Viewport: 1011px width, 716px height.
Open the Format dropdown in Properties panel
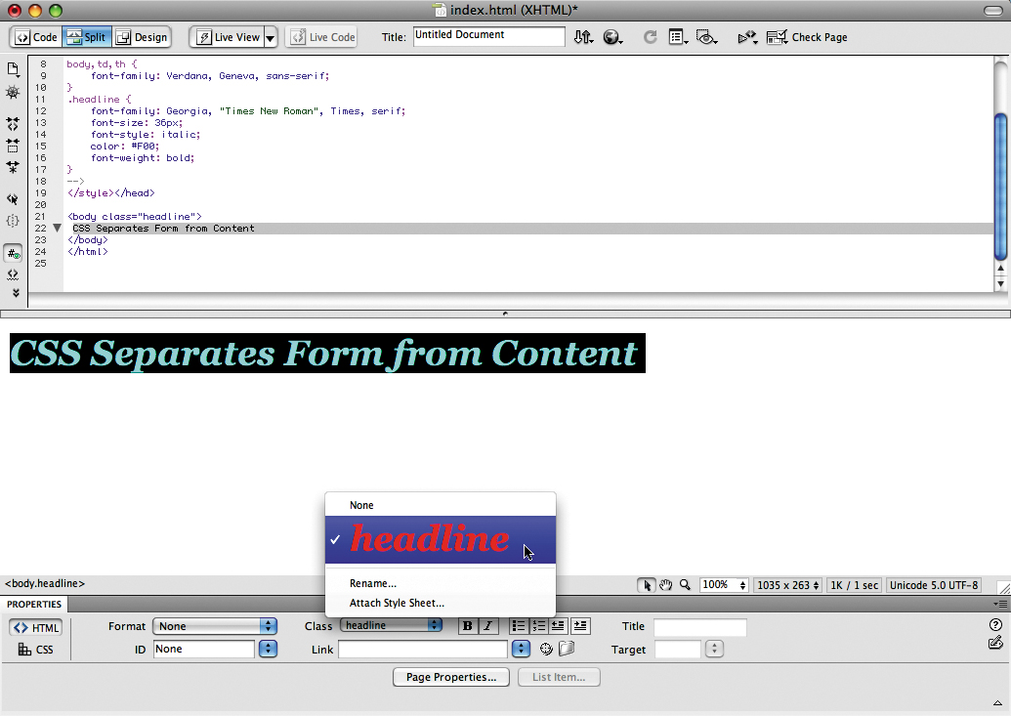point(215,626)
